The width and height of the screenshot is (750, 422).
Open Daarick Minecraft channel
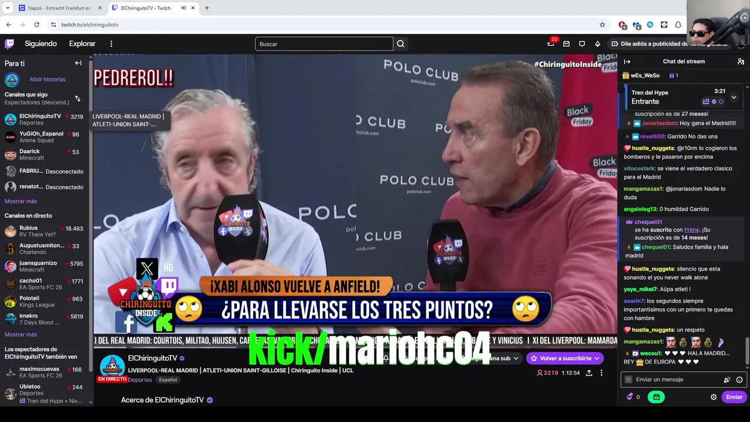44,155
